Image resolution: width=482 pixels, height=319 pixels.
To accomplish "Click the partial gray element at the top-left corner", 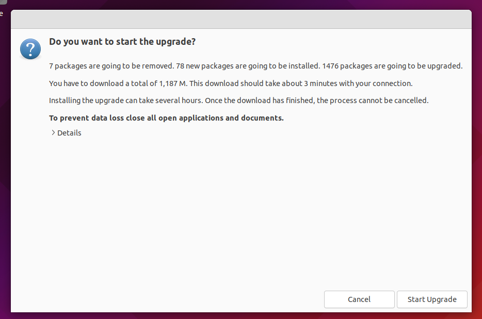I will (x=4, y=2).
